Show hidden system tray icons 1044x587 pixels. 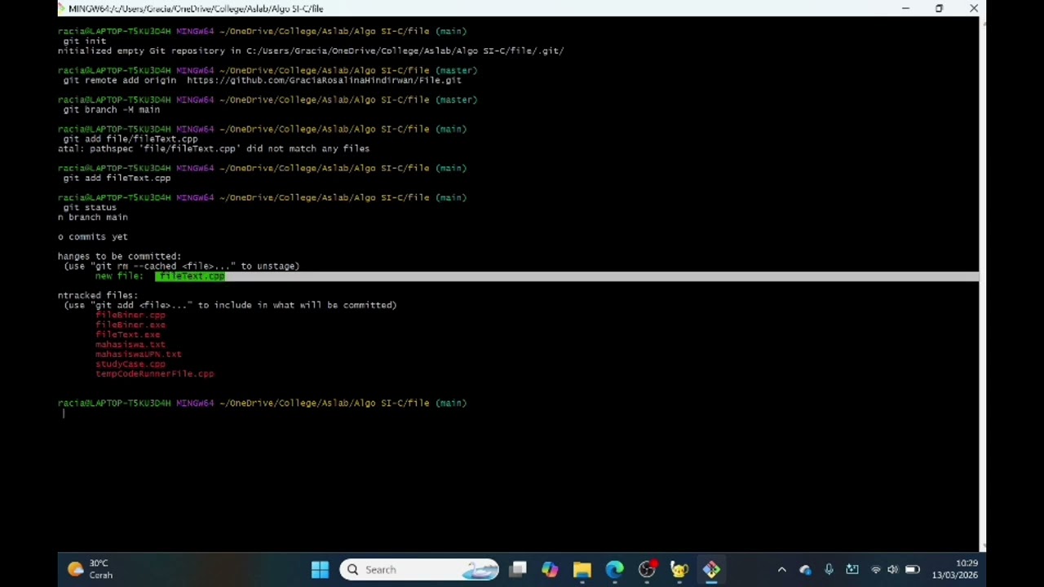click(x=781, y=570)
